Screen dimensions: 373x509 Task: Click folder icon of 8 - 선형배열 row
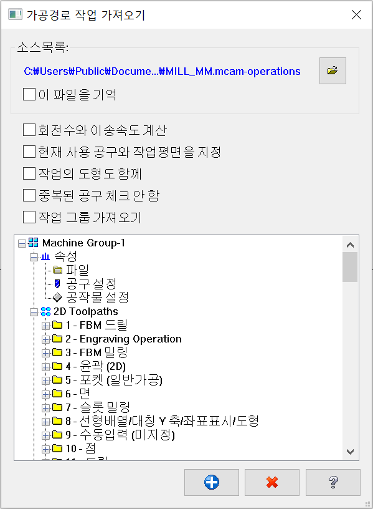click(x=57, y=421)
